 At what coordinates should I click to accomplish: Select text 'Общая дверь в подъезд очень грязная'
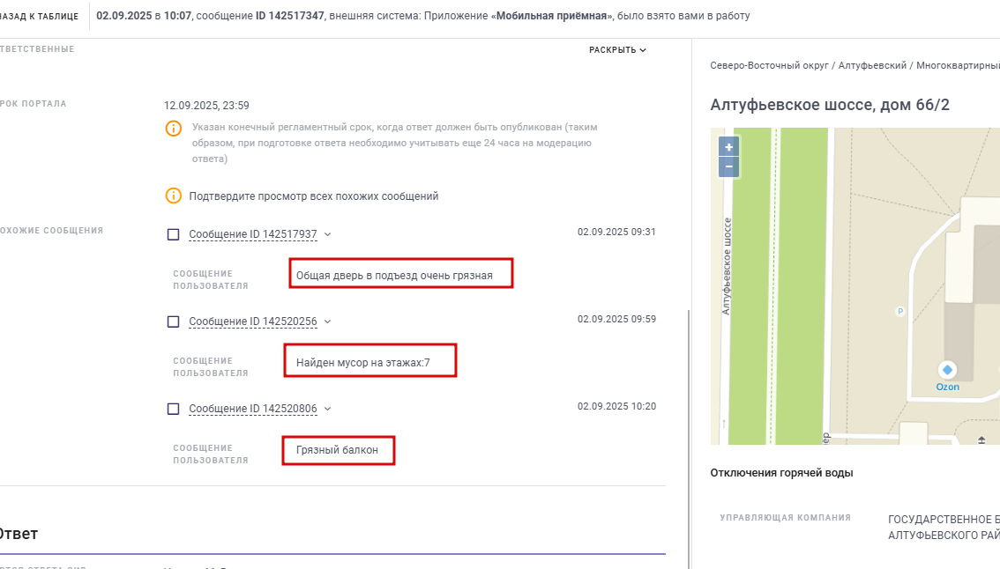point(394,276)
